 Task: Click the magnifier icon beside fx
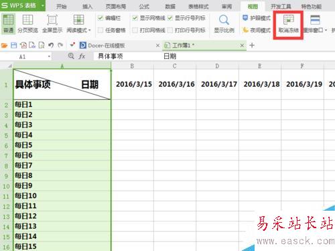click(71, 56)
